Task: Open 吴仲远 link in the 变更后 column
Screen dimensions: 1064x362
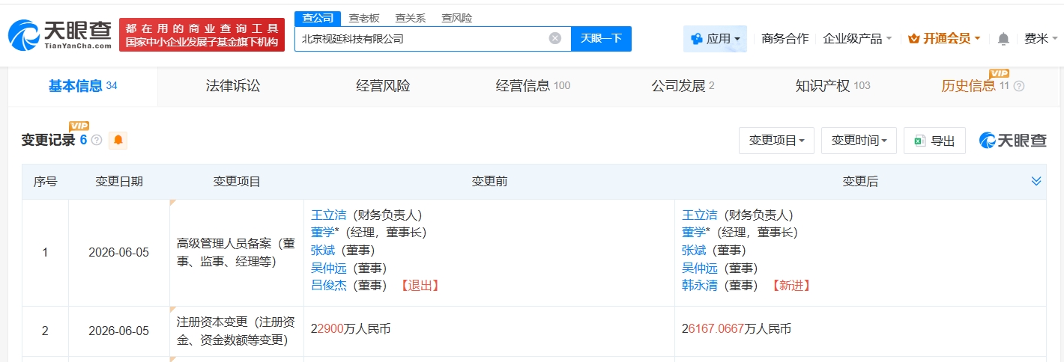Action: (x=699, y=268)
